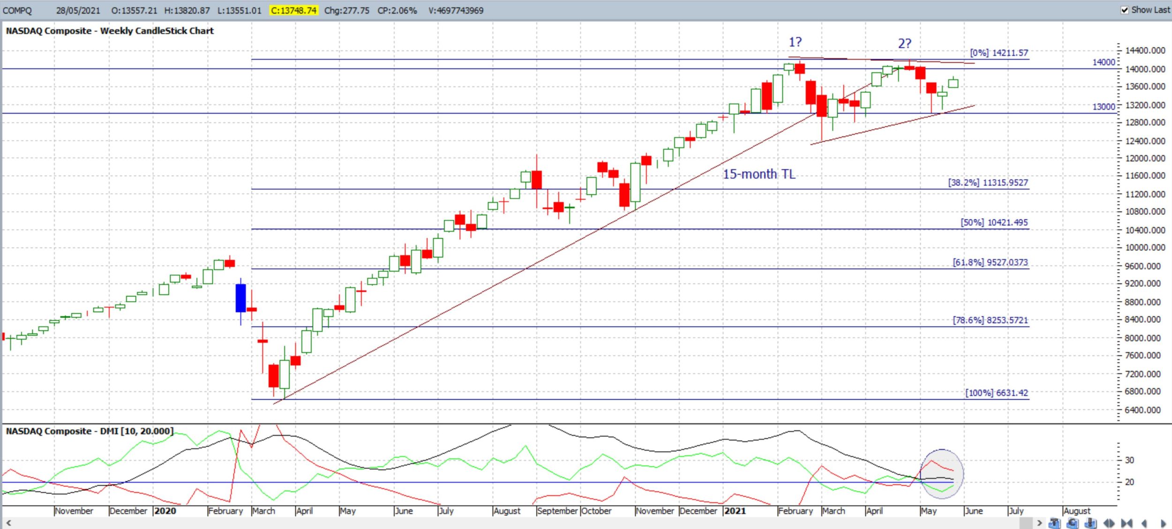Screen dimensions: 1172x529
Task: Click the 15-month TL annotation
Action: (x=759, y=174)
